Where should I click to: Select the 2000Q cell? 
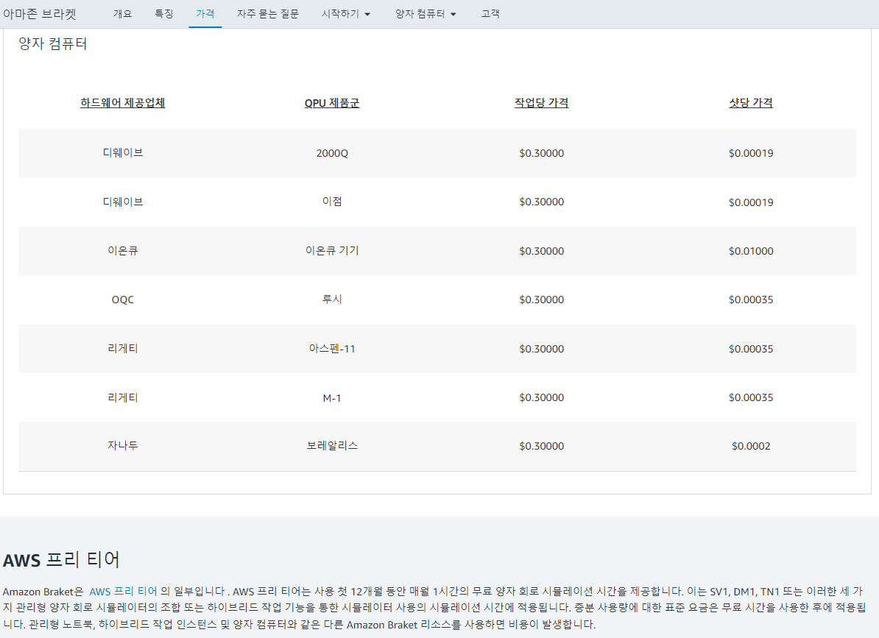pyautogui.click(x=332, y=153)
